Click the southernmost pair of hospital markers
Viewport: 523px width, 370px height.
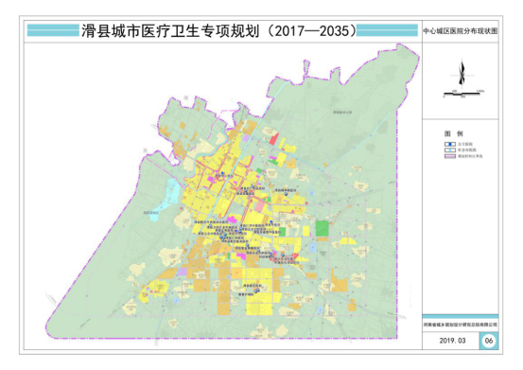[x=257, y=291]
